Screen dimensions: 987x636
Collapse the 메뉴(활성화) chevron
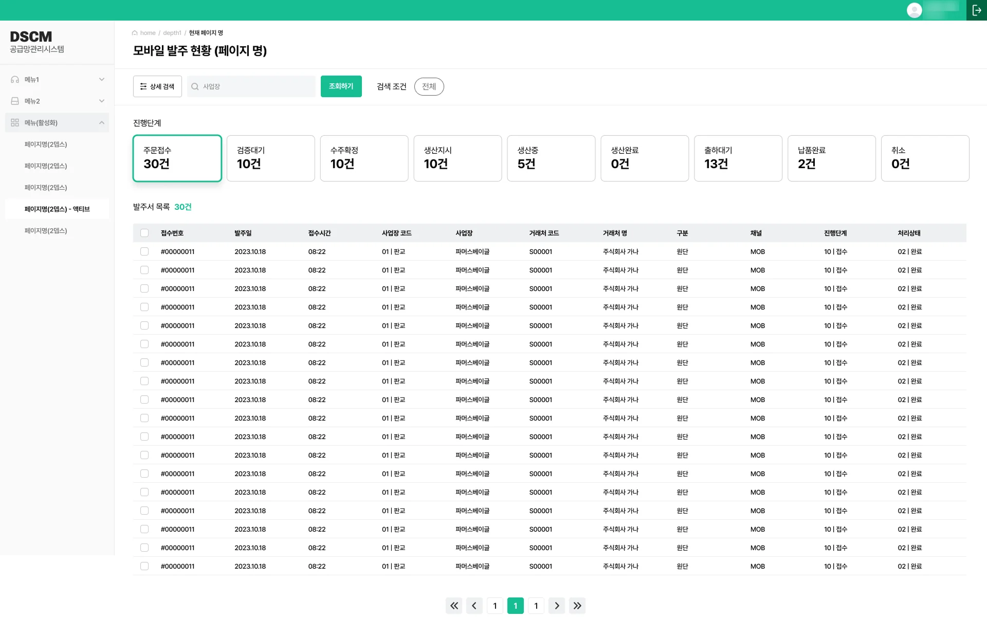[x=102, y=123]
